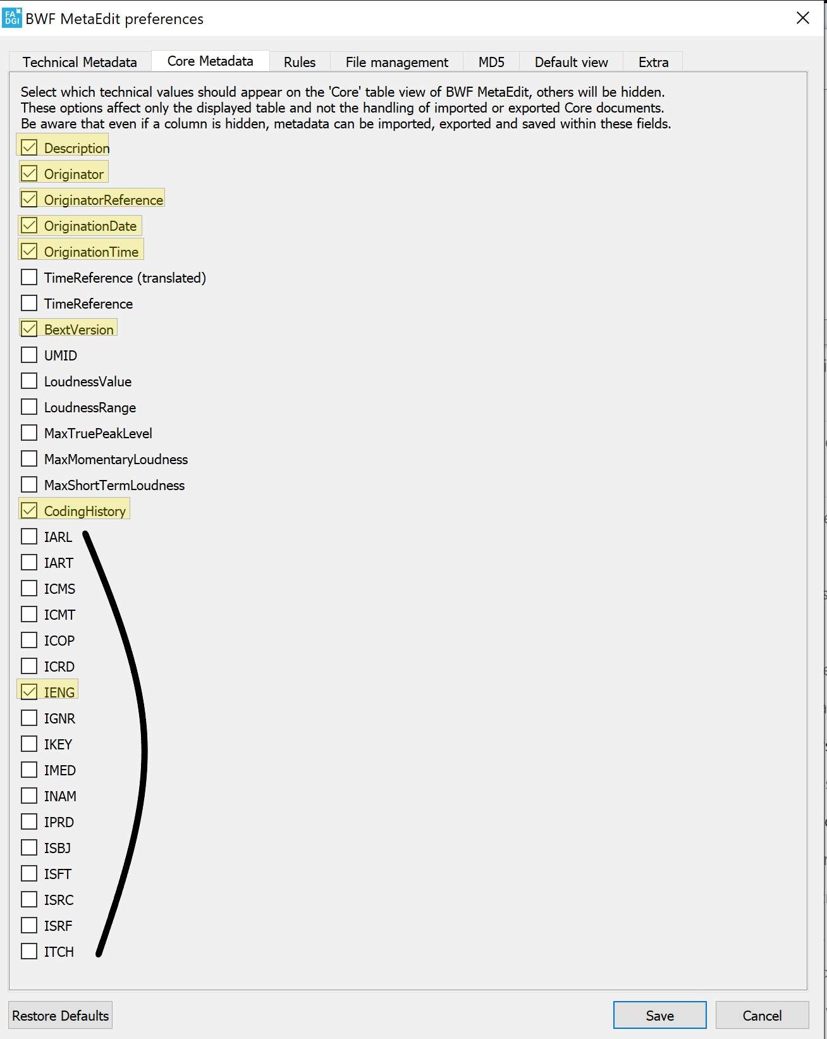Screen dimensions: 827x1039
Task: Open the Extra tab
Action: point(653,62)
